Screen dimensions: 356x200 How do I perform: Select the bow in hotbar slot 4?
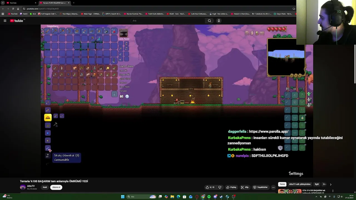pos(69,31)
